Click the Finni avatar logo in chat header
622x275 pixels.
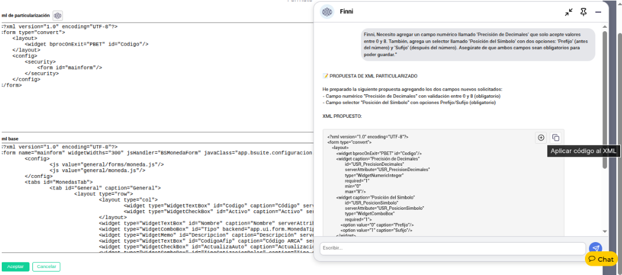pos(327,12)
